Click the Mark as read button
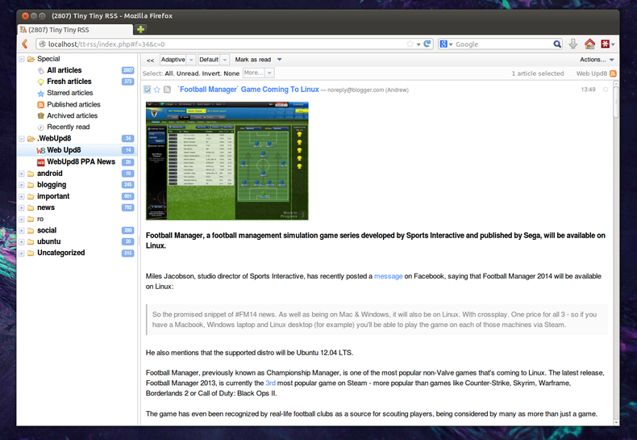This screenshot has height=440, width=637. [x=253, y=60]
